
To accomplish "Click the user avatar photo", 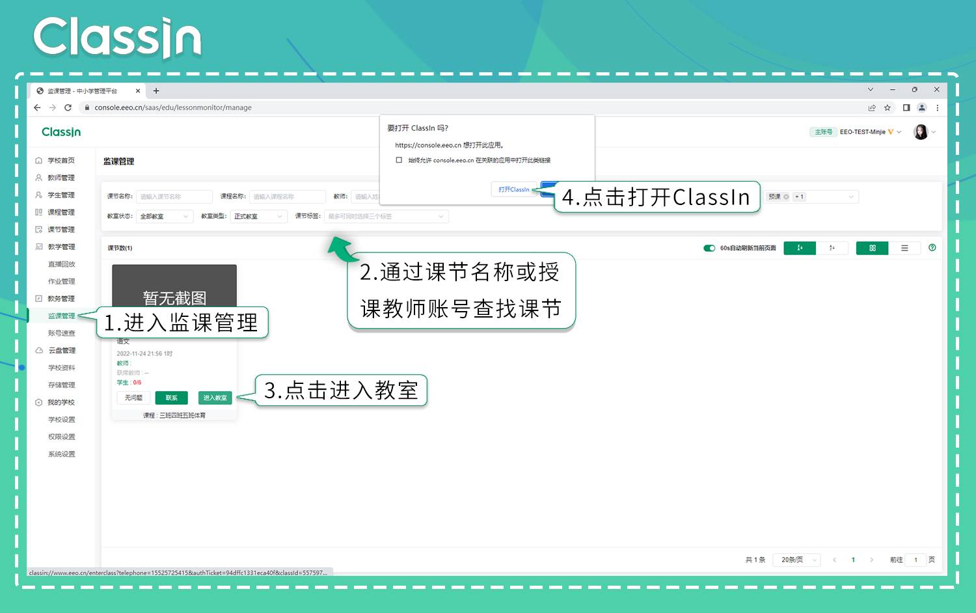I will (x=921, y=132).
